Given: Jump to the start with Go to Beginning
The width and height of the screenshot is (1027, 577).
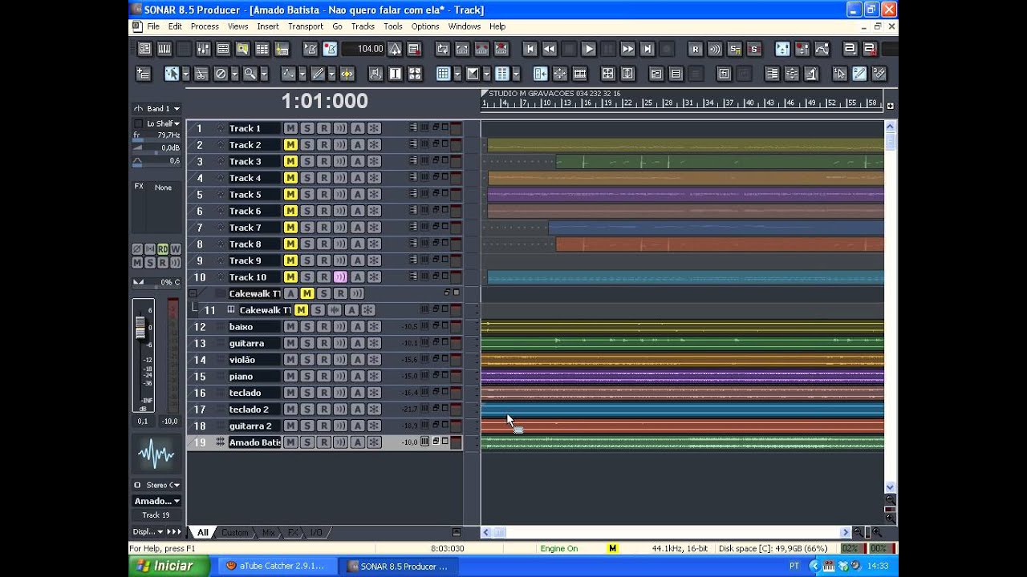Looking at the screenshot, I should tap(530, 49).
